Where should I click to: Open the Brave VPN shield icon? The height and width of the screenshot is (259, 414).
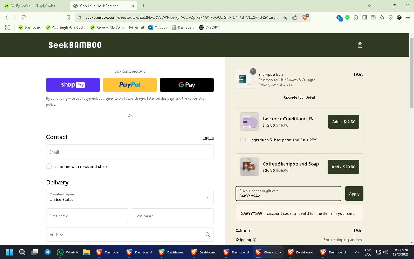pyautogui.click(x=391, y=17)
